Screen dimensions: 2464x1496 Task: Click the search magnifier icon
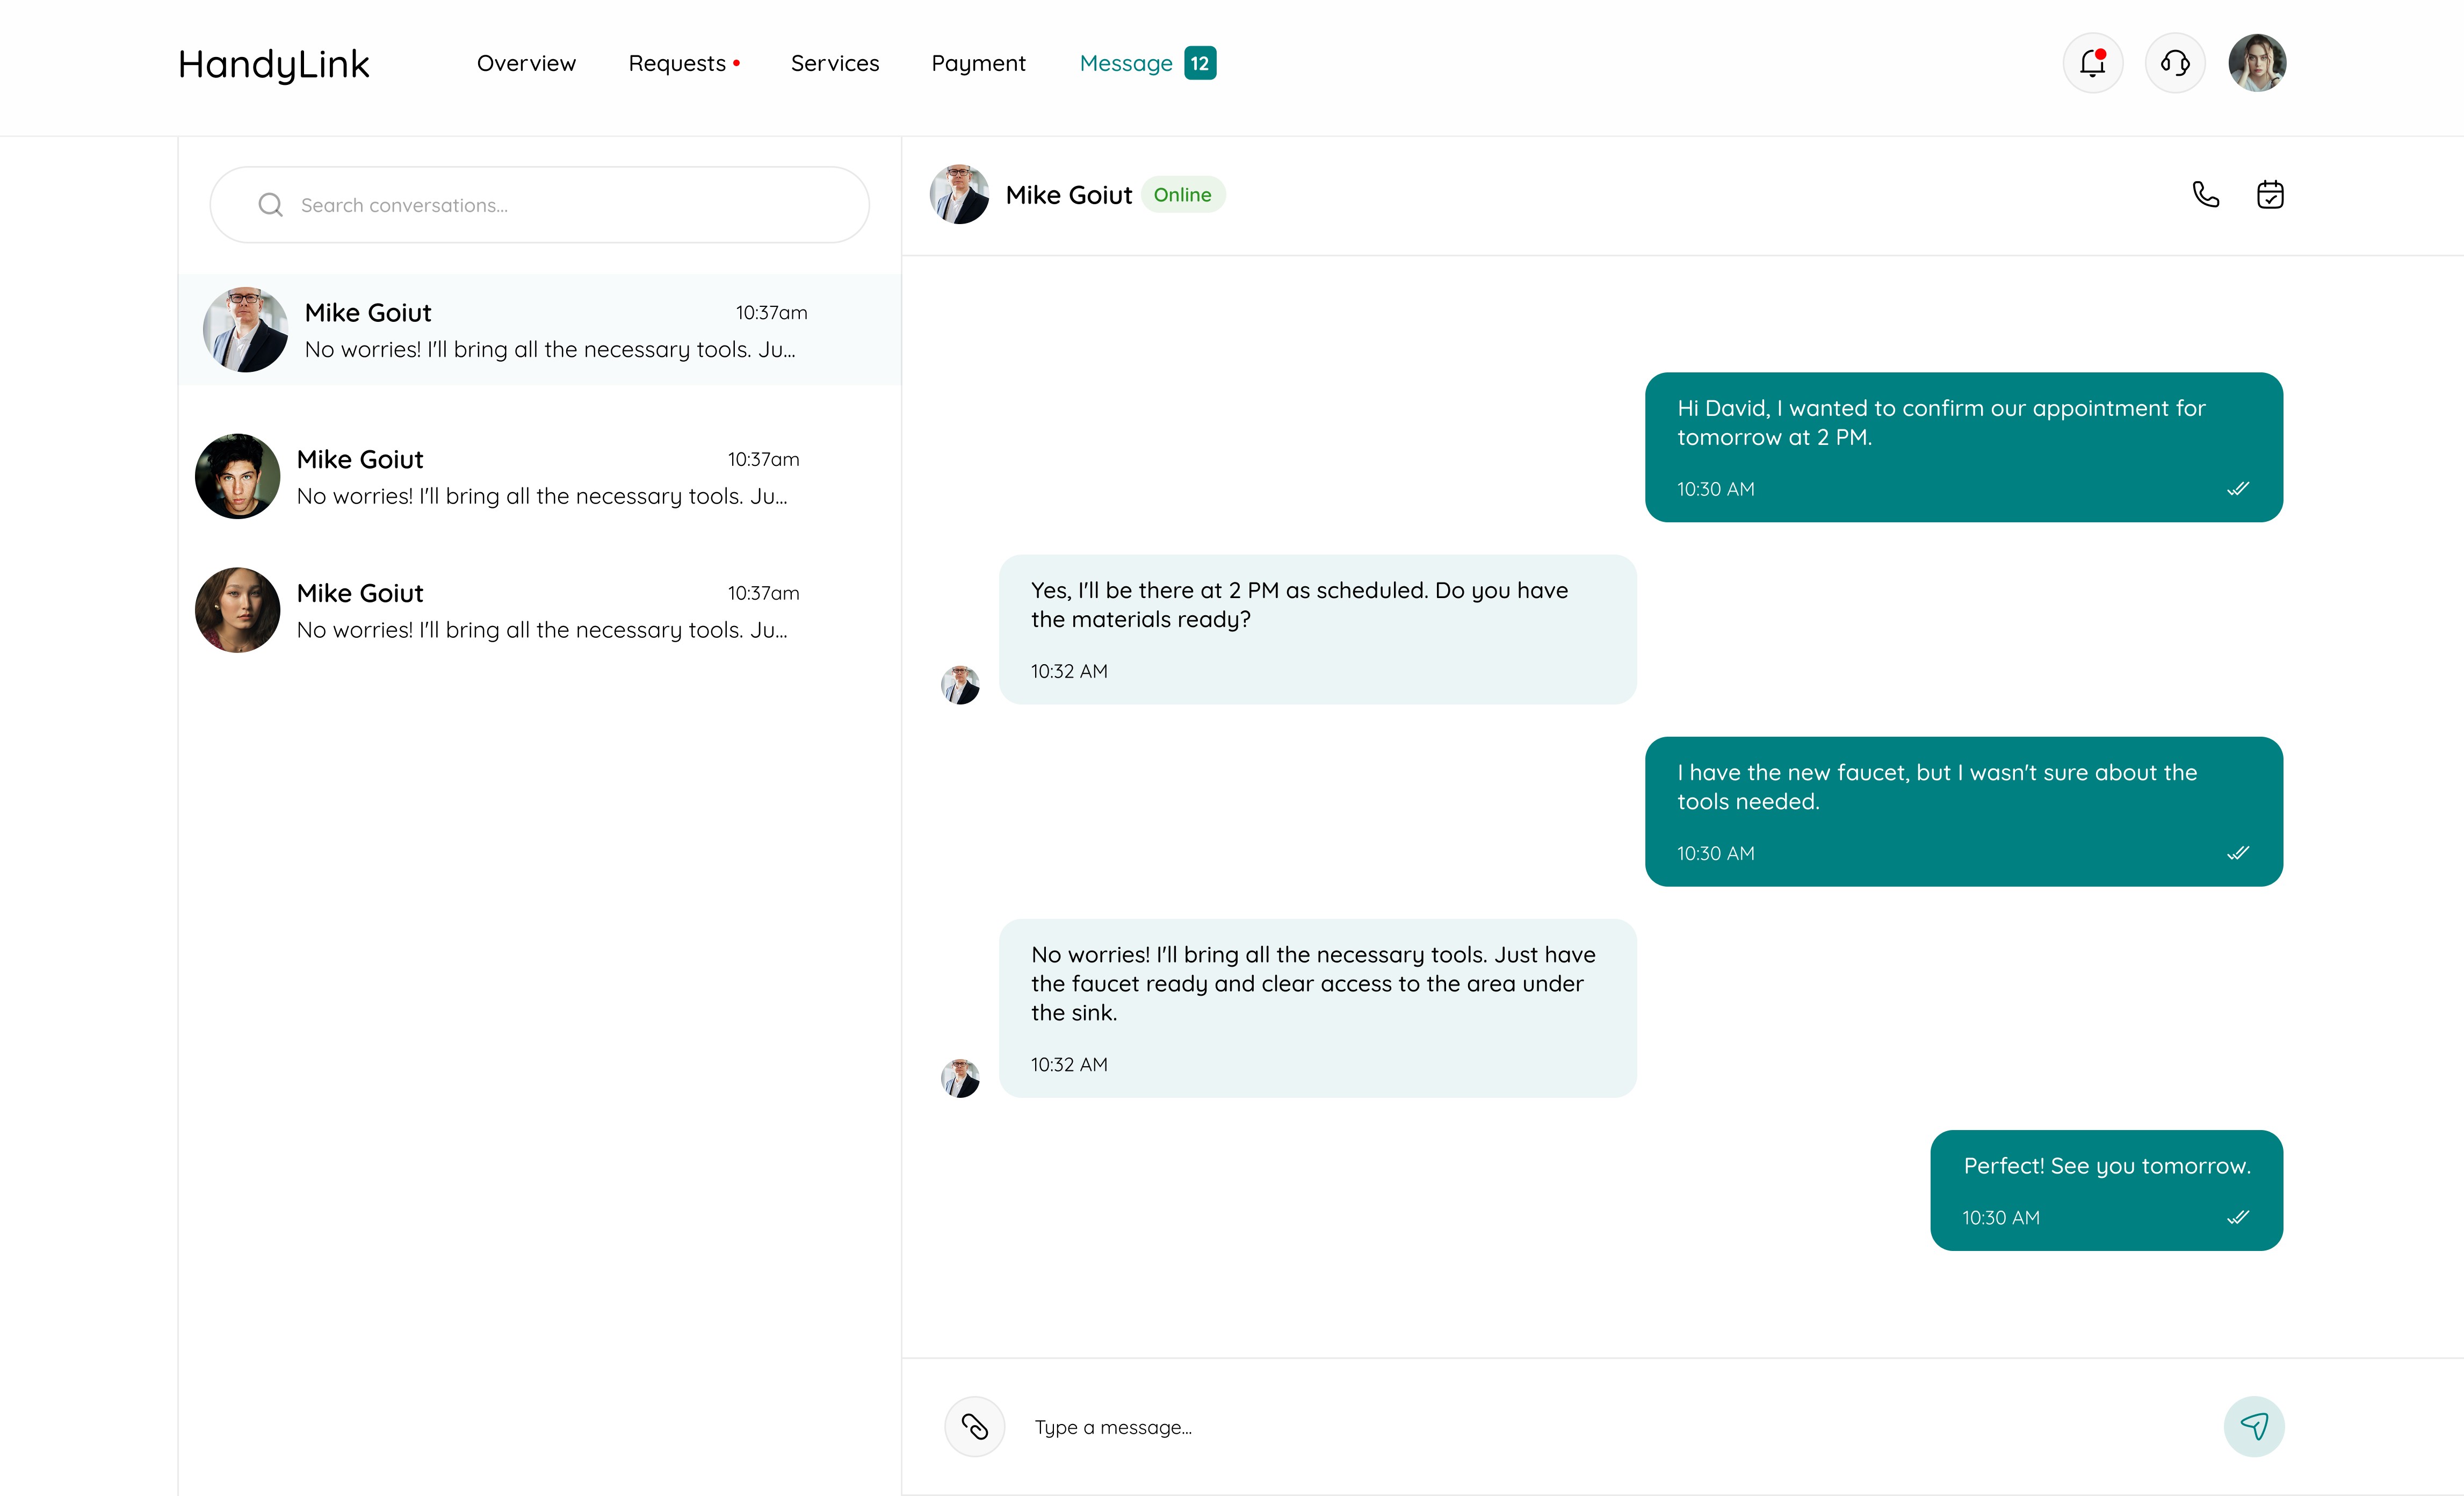point(270,205)
